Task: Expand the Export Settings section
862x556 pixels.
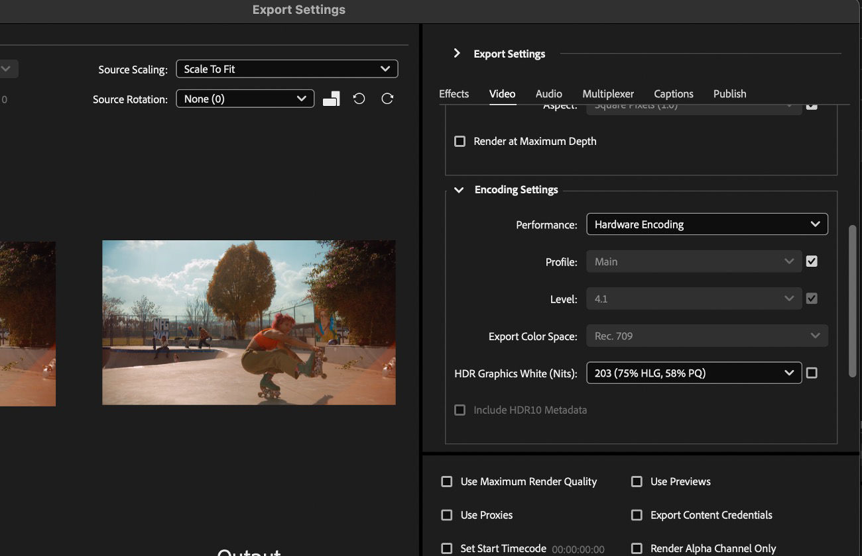Action: tap(457, 54)
